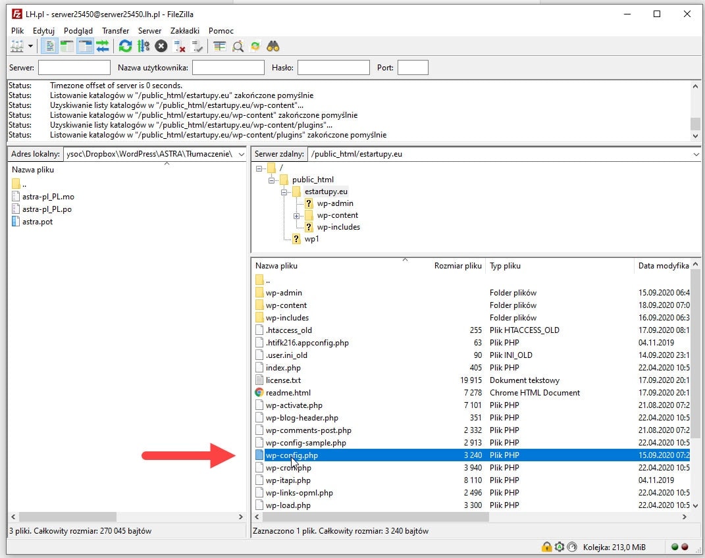The height and width of the screenshot is (558, 705).
Task: Open the Transfer menu
Action: 116,30
